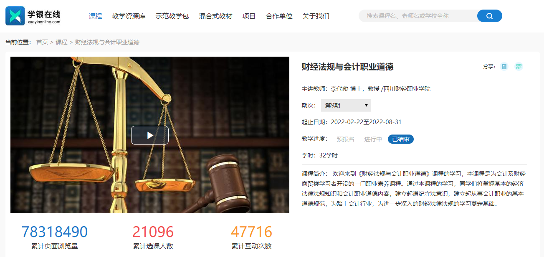Open the QR code share icon

519,67
